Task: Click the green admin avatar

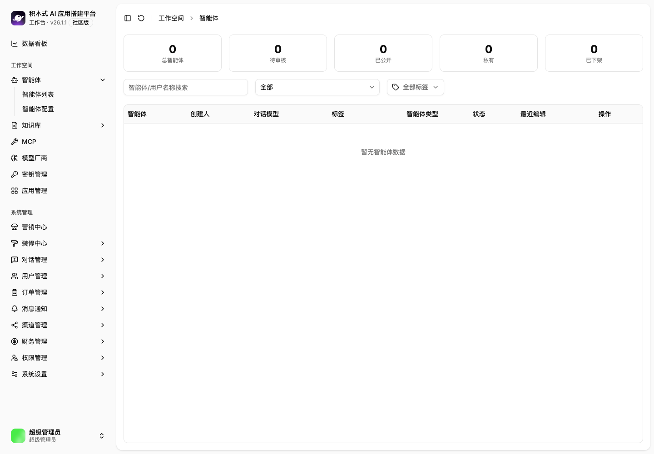Action: point(18,436)
